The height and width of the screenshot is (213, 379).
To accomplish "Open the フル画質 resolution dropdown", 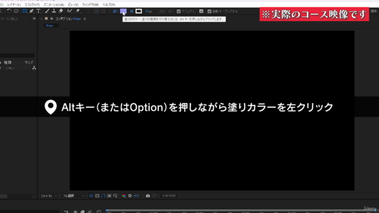I will (x=73, y=196).
